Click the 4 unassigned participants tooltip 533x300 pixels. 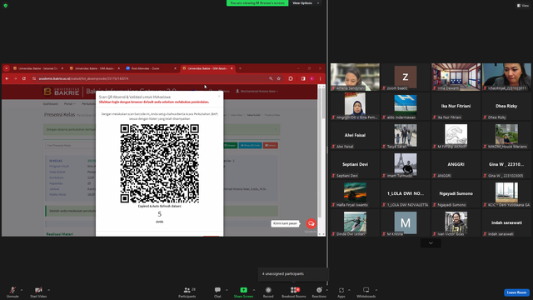[x=294, y=274]
